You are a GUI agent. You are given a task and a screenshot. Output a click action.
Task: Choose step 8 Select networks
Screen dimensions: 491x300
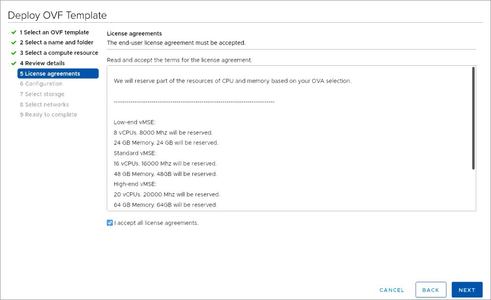tap(45, 104)
